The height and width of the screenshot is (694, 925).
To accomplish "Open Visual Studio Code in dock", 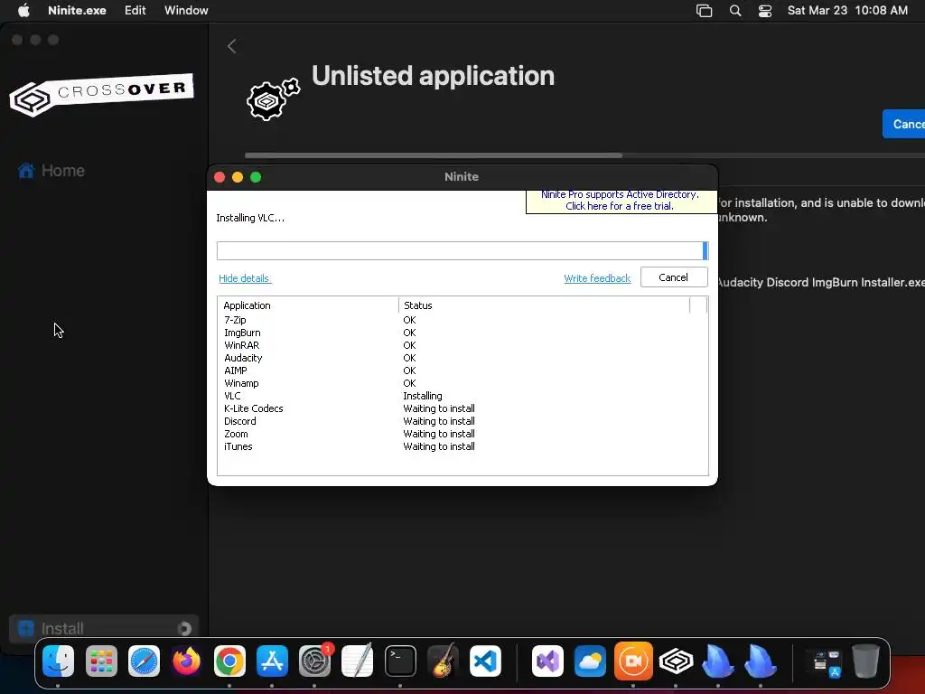I will [x=485, y=661].
